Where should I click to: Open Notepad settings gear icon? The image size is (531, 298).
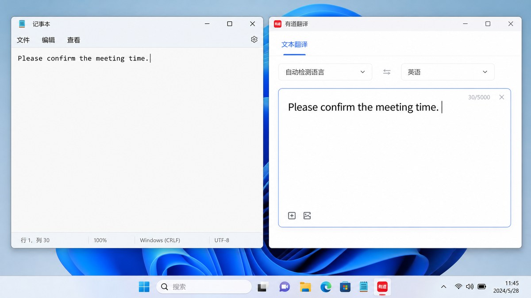254,39
